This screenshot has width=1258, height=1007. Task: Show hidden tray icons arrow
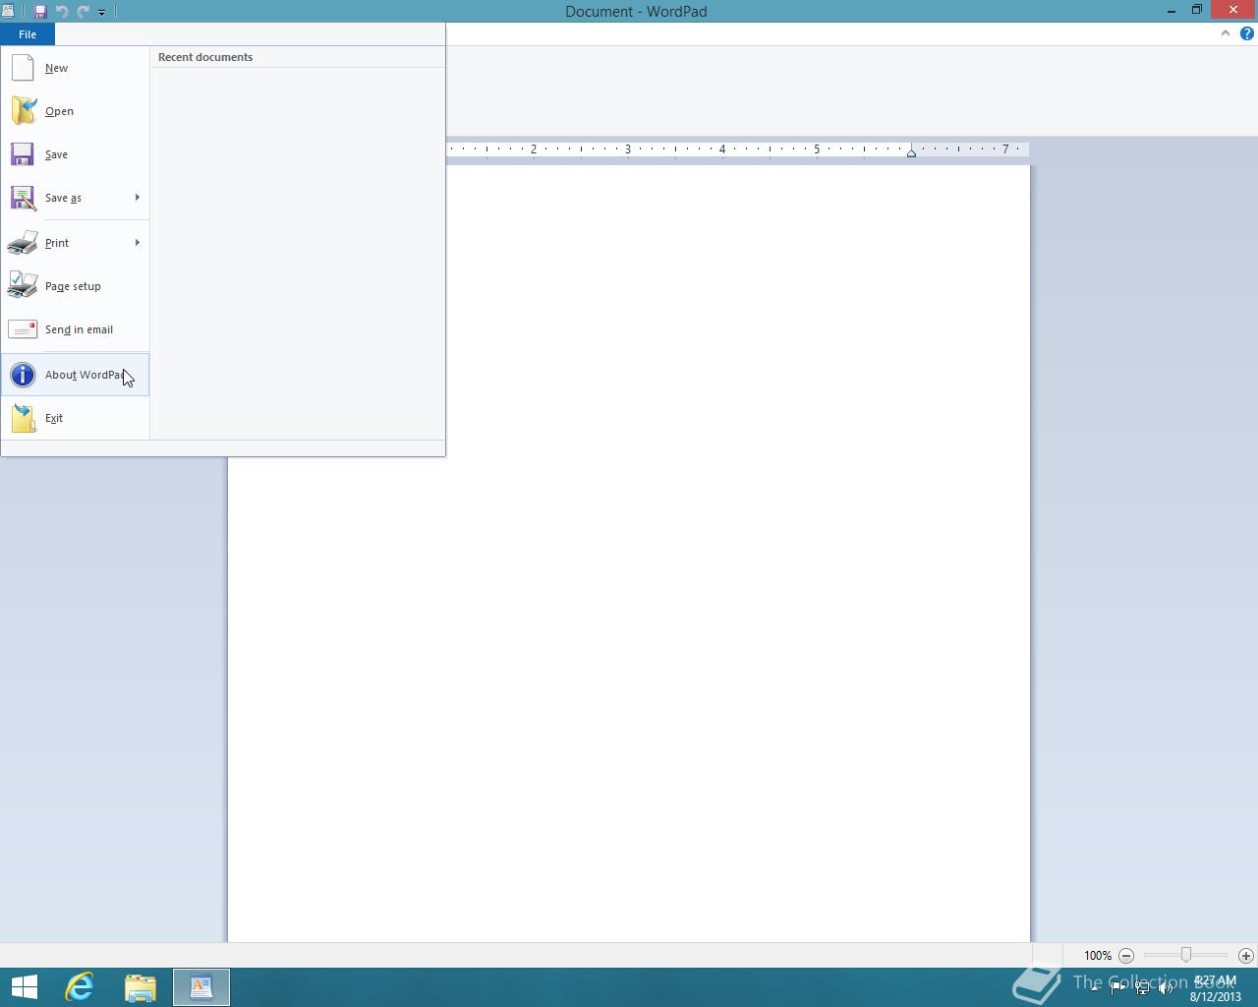[1095, 988]
